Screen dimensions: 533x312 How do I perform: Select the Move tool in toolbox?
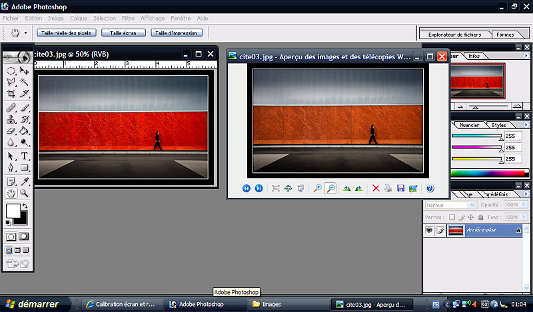[x=24, y=71]
